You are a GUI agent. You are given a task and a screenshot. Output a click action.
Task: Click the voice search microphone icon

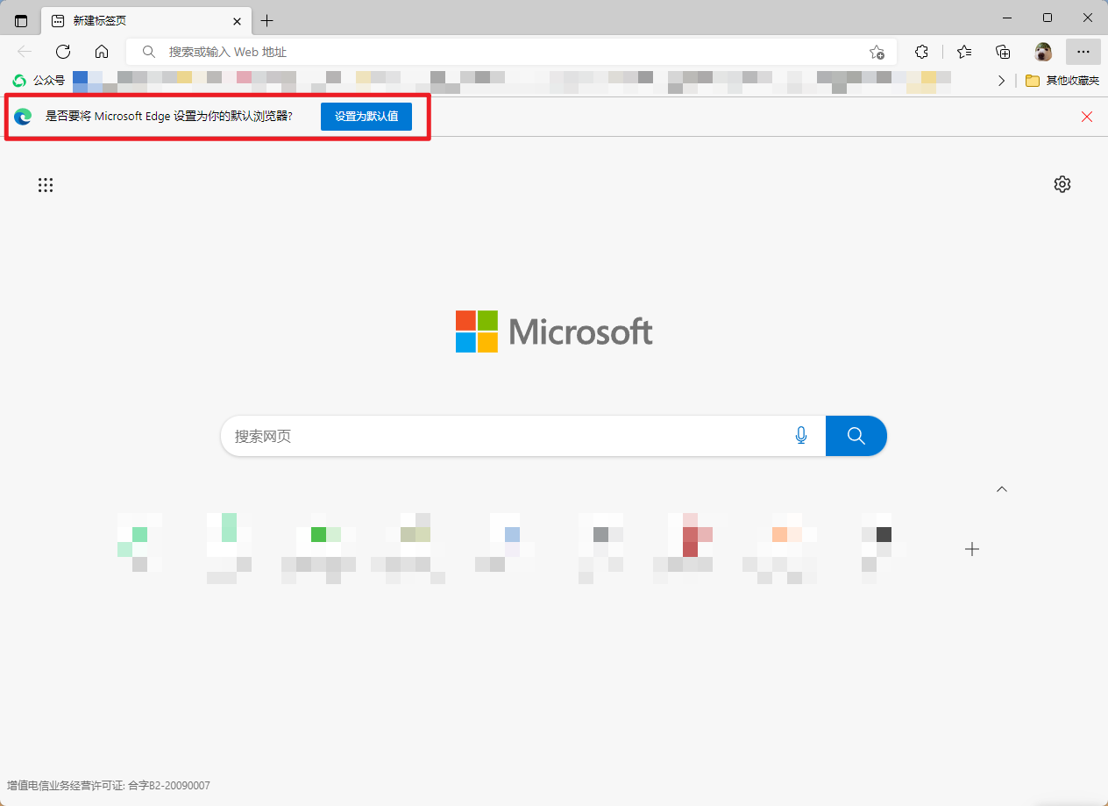coord(800,436)
